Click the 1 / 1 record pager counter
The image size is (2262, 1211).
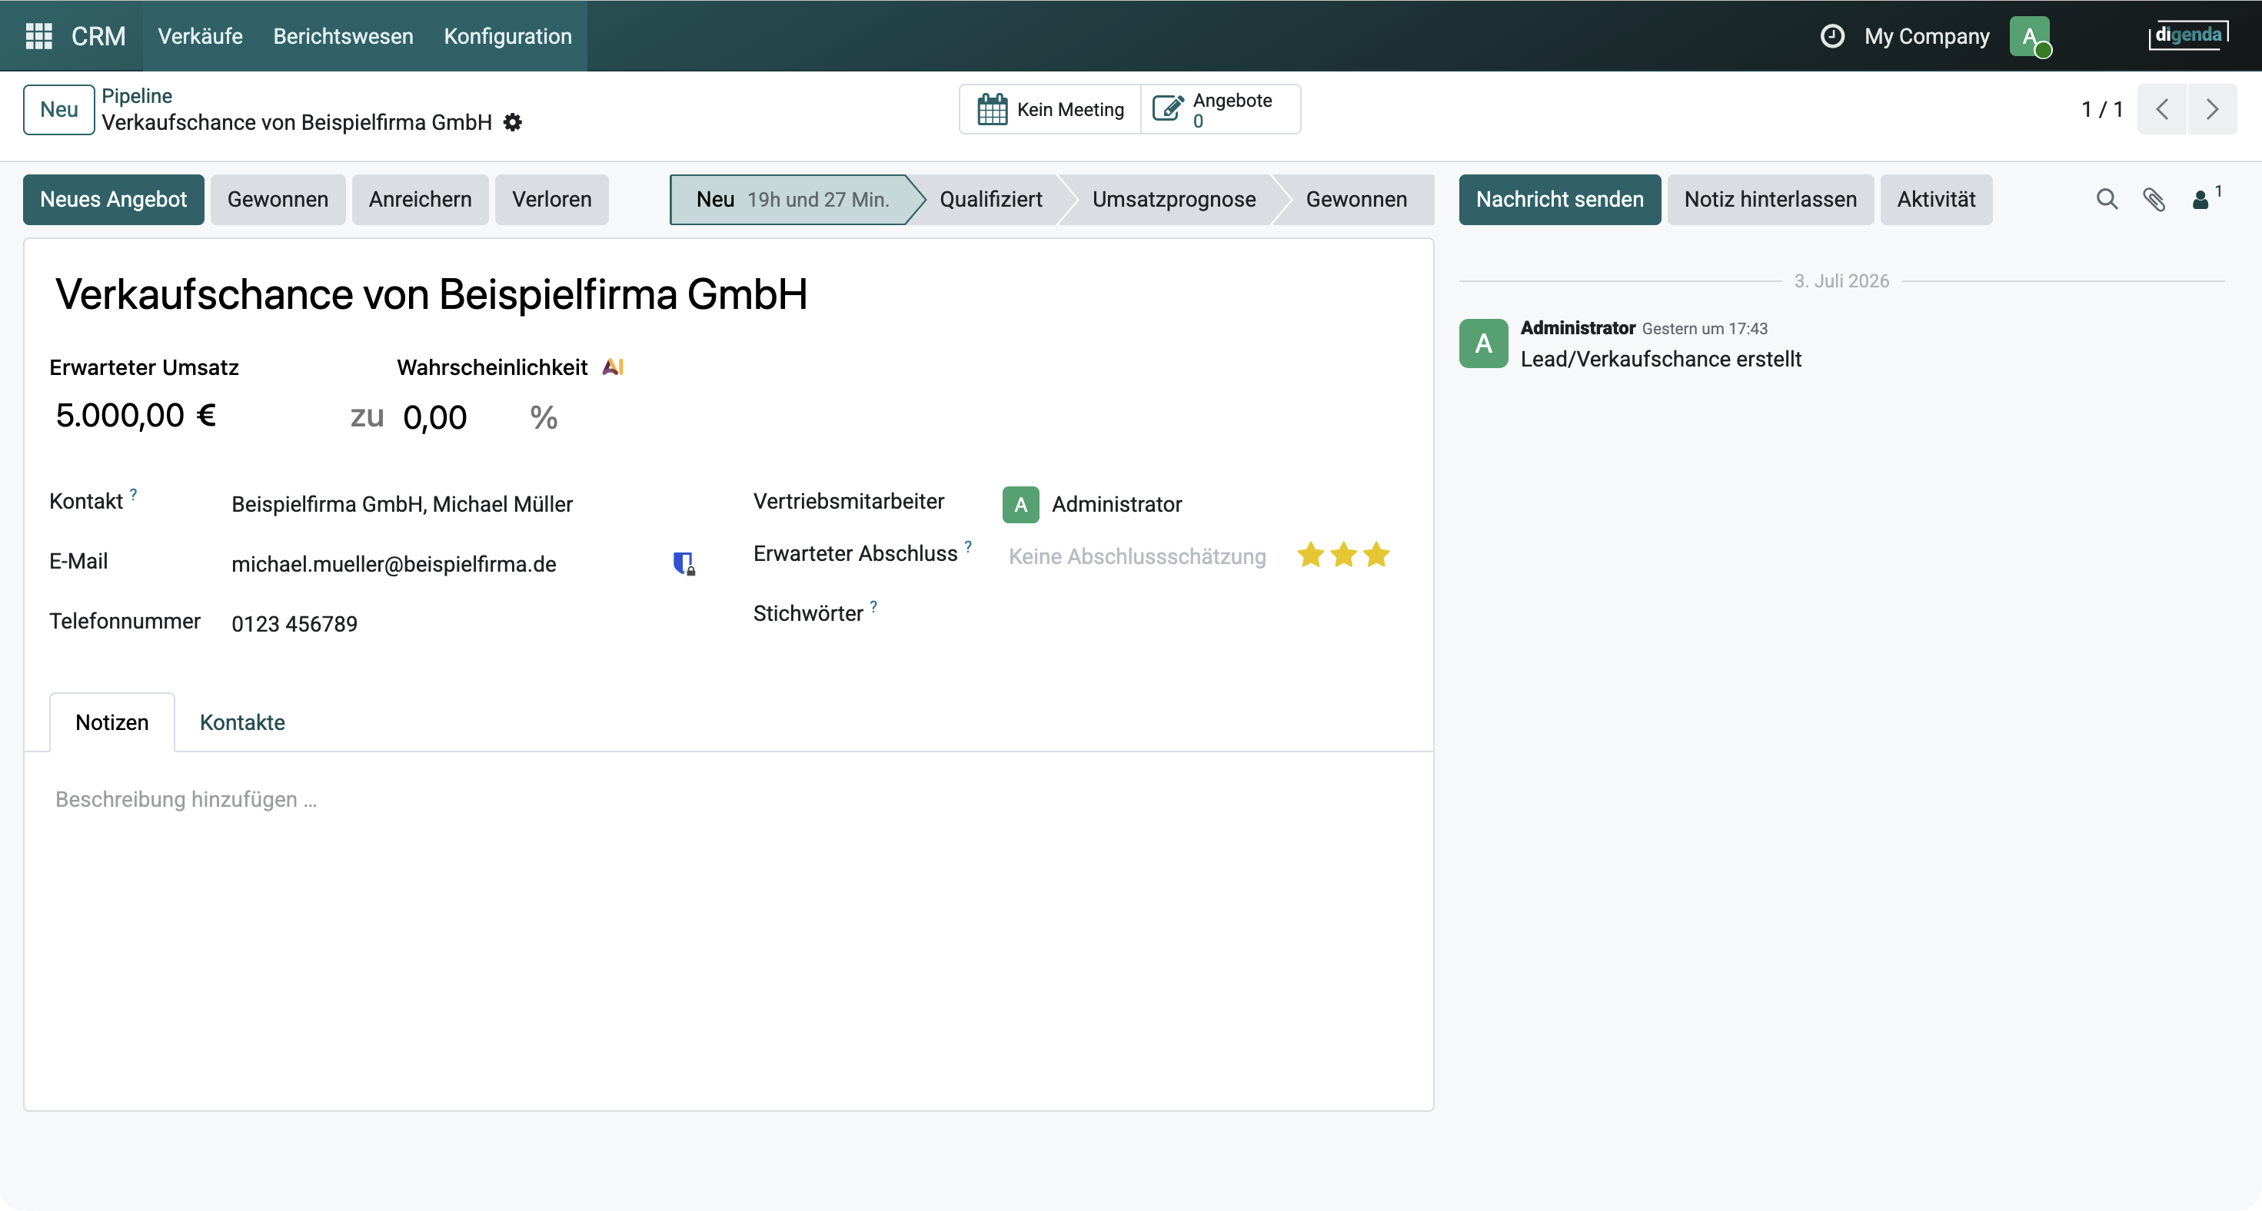pyautogui.click(x=2102, y=110)
